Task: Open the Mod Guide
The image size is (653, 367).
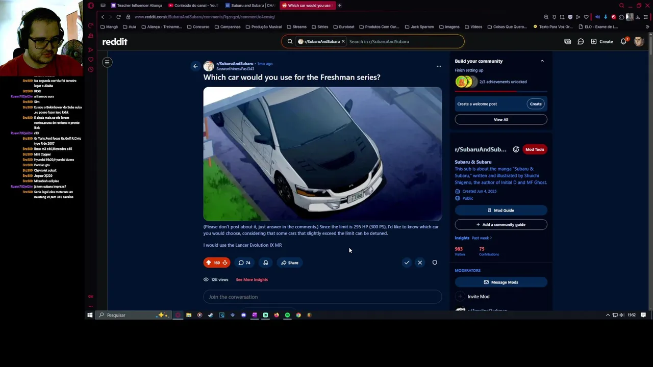Action: (x=501, y=210)
